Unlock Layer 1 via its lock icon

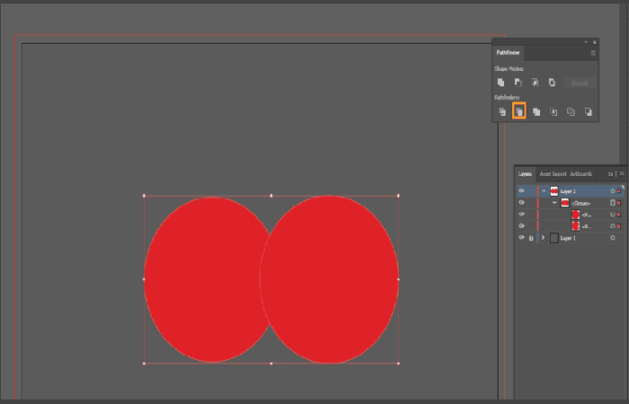[x=531, y=238]
